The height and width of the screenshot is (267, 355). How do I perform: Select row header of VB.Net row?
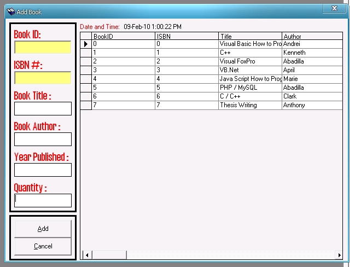86,70
